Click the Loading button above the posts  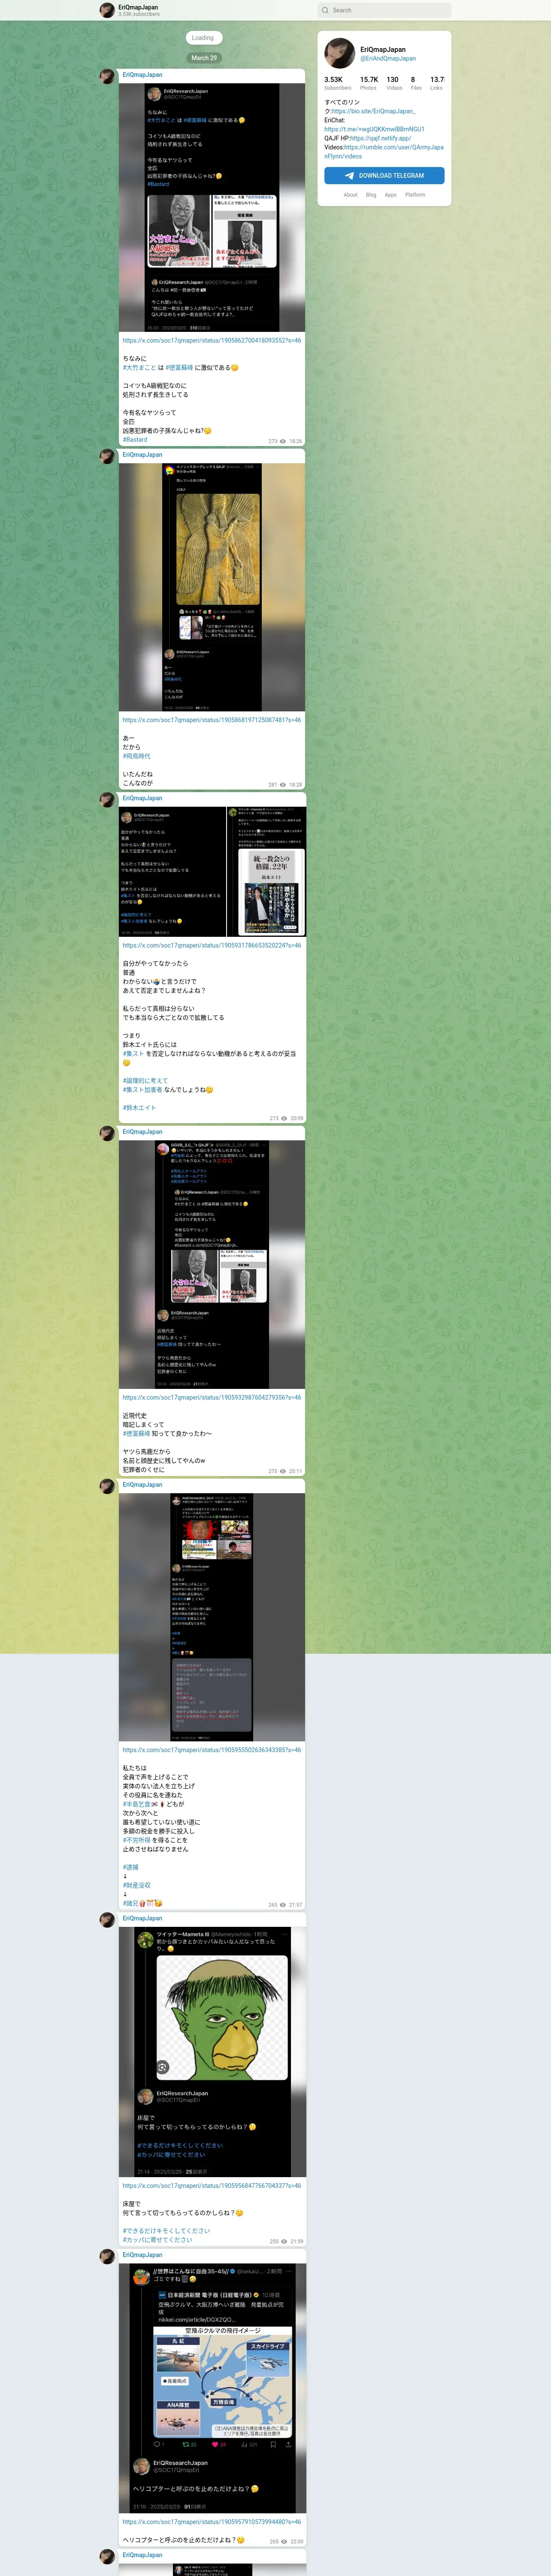point(203,38)
